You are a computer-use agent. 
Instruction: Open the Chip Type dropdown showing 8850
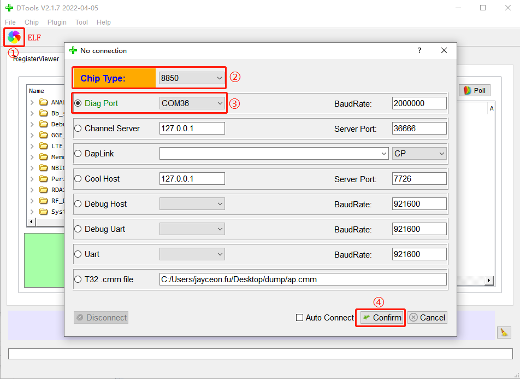click(x=191, y=78)
